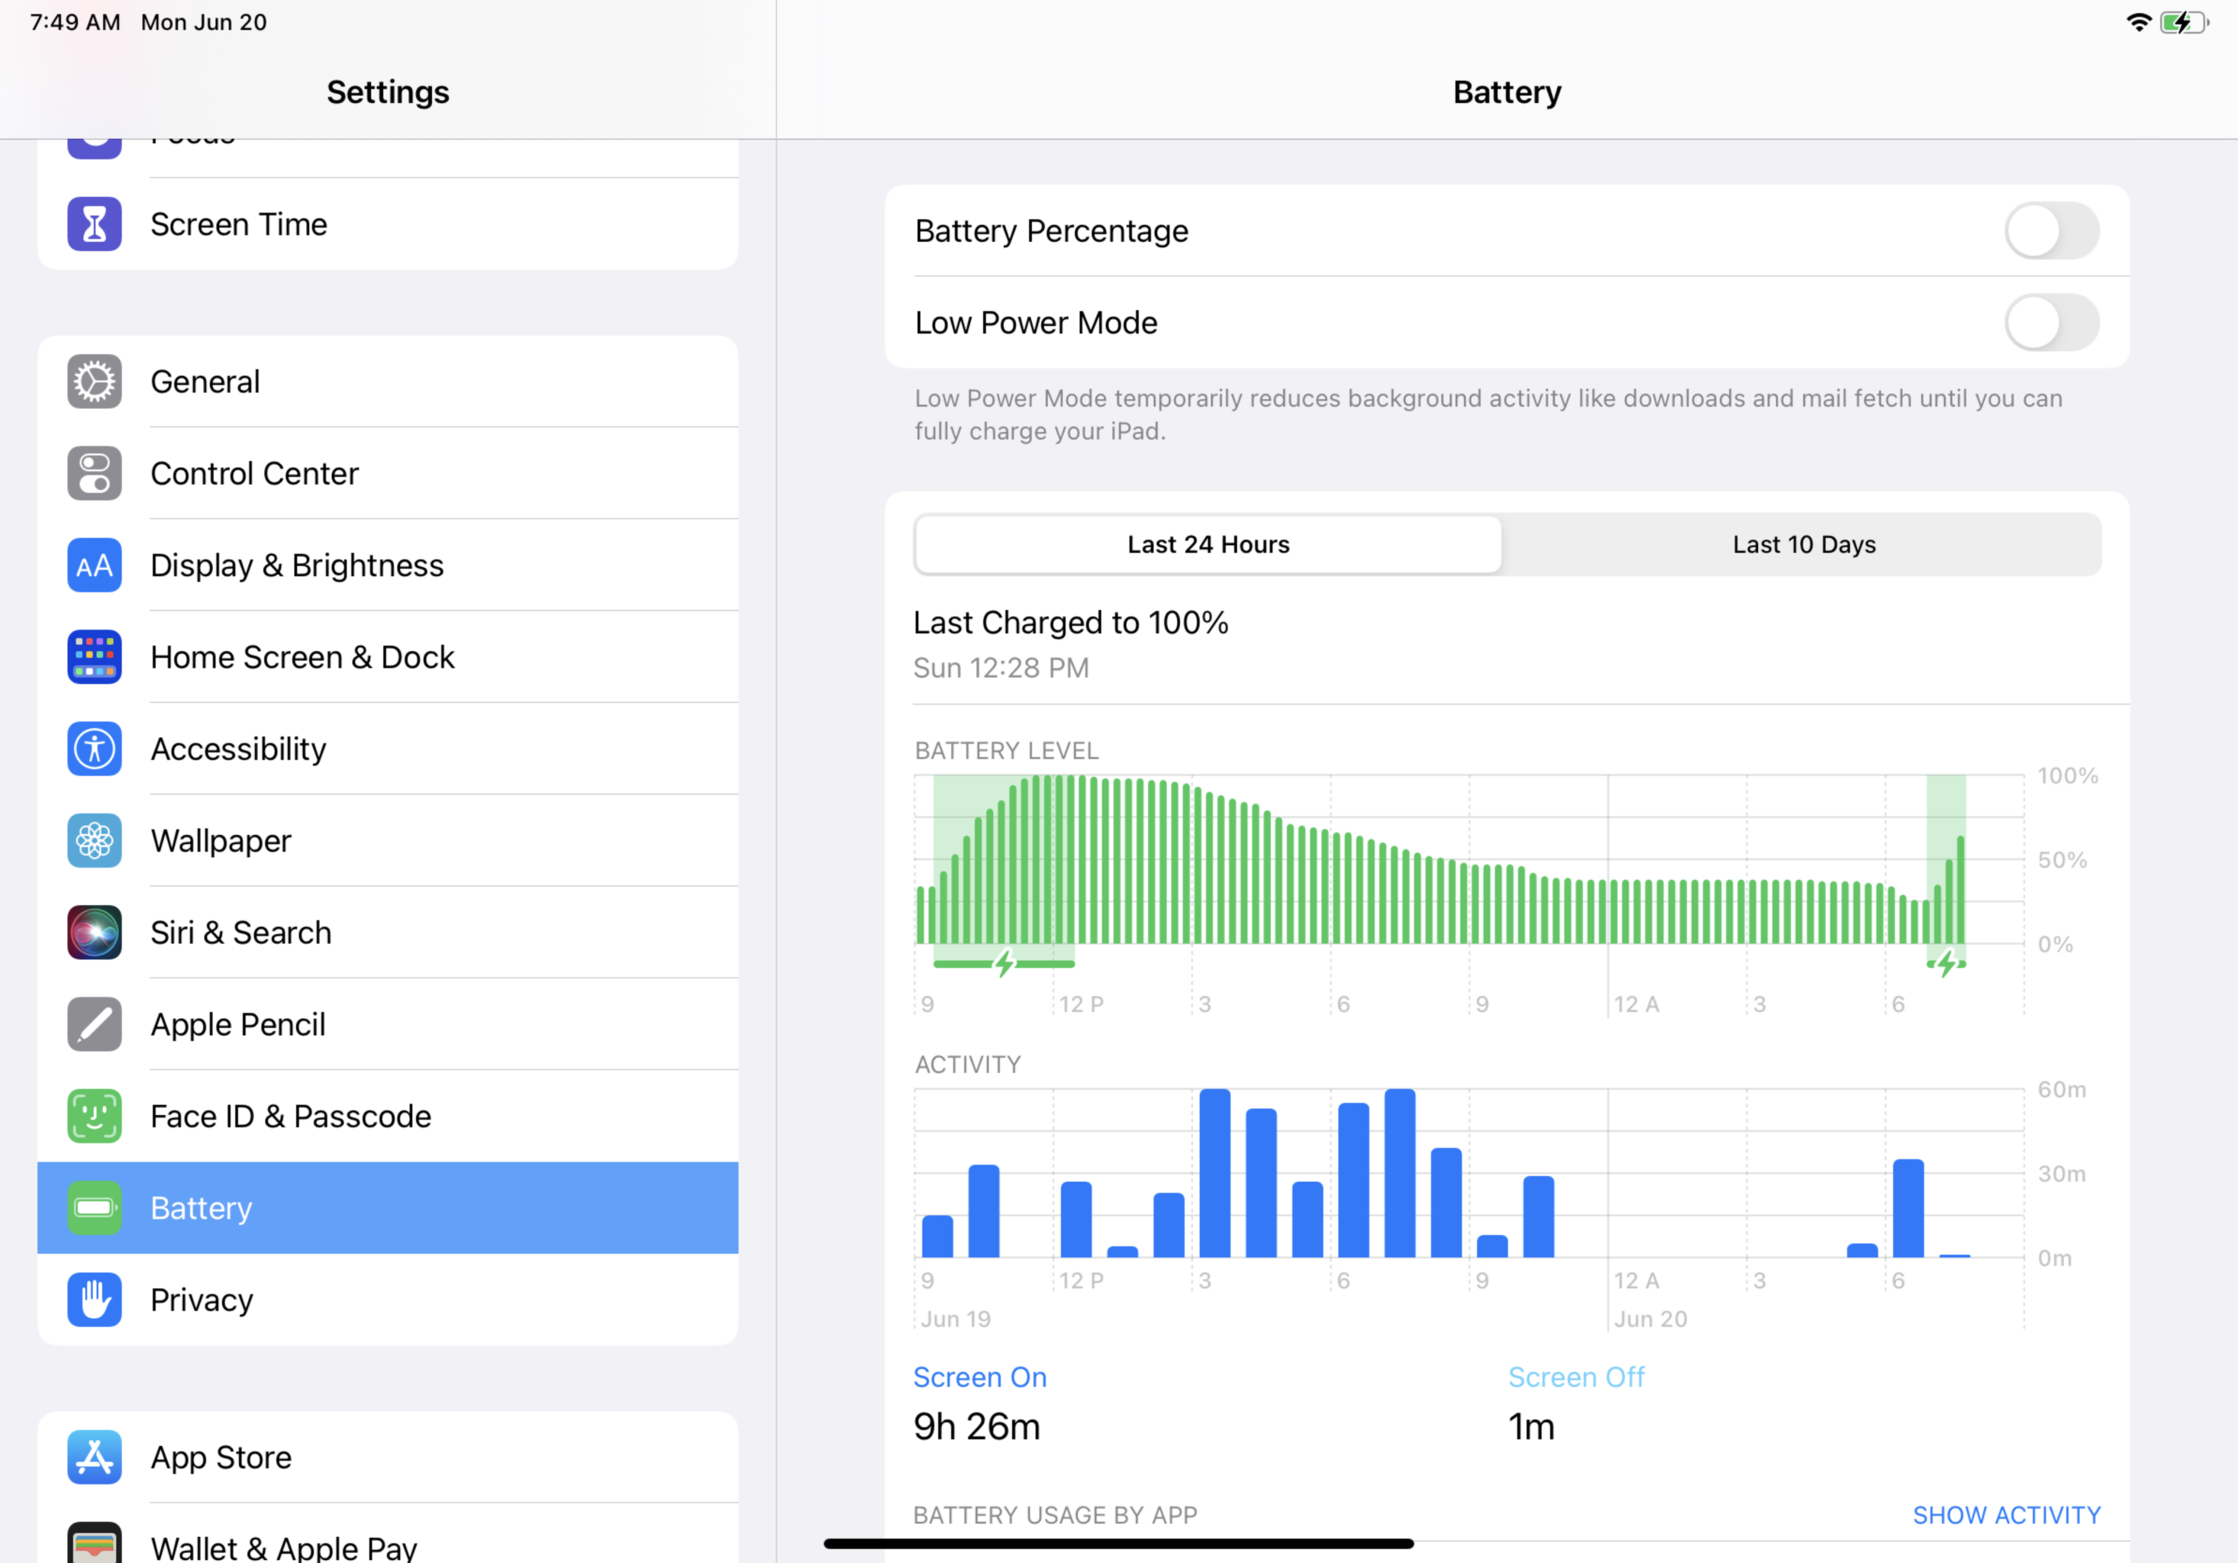Tap the Screen Off label

(x=1576, y=1377)
